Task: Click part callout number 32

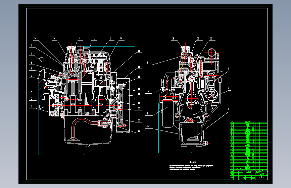Action: [x=229, y=88]
